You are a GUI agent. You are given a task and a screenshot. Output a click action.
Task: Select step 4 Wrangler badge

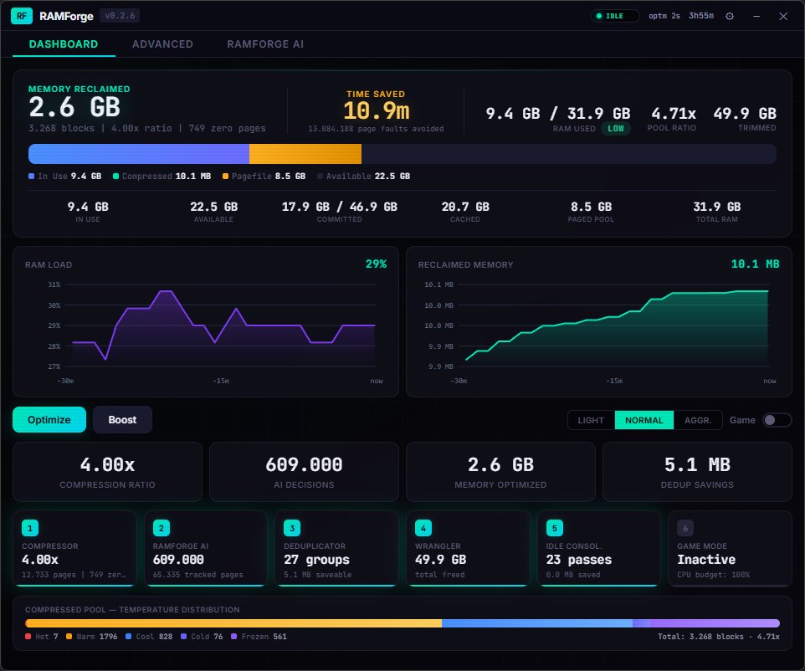coord(423,528)
